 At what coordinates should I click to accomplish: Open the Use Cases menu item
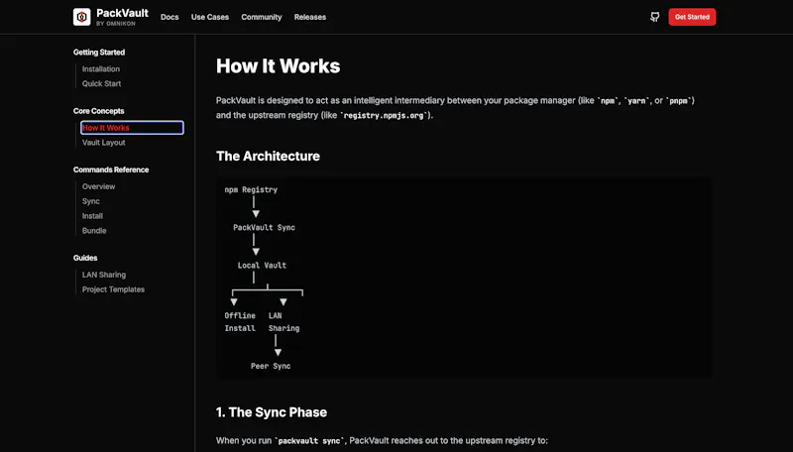210,17
